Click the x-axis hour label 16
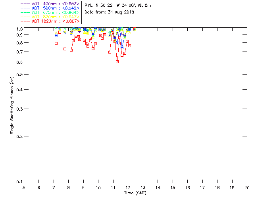This screenshot has width=254, height=203. [x=188, y=188]
